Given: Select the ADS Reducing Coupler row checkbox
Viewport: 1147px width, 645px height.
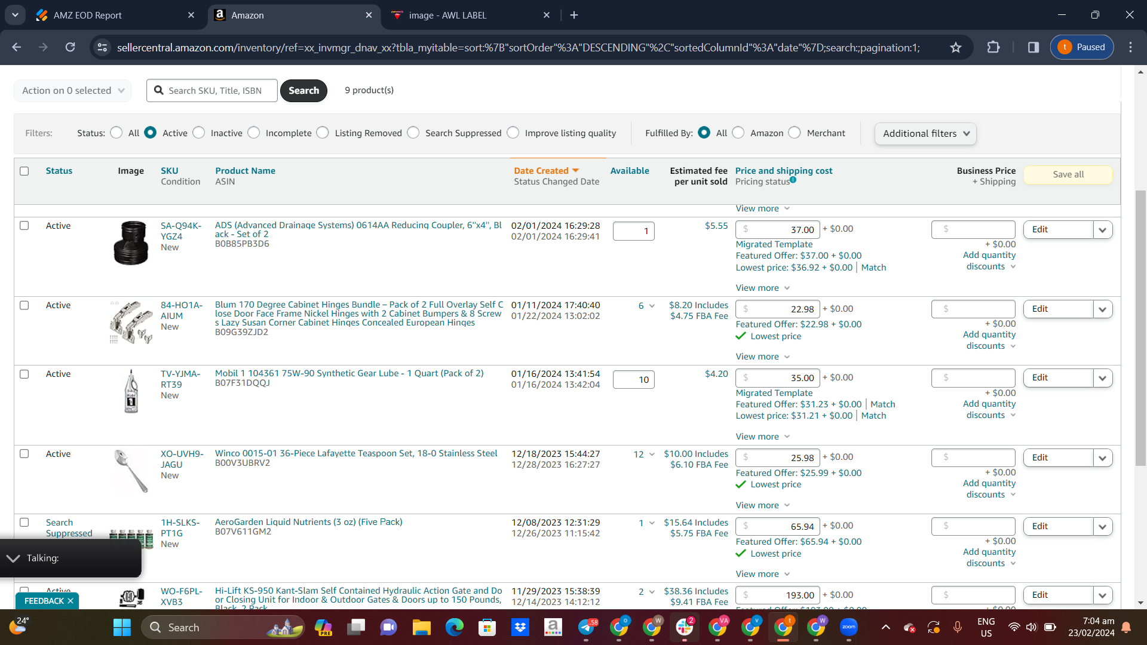Looking at the screenshot, I should pyautogui.click(x=24, y=226).
